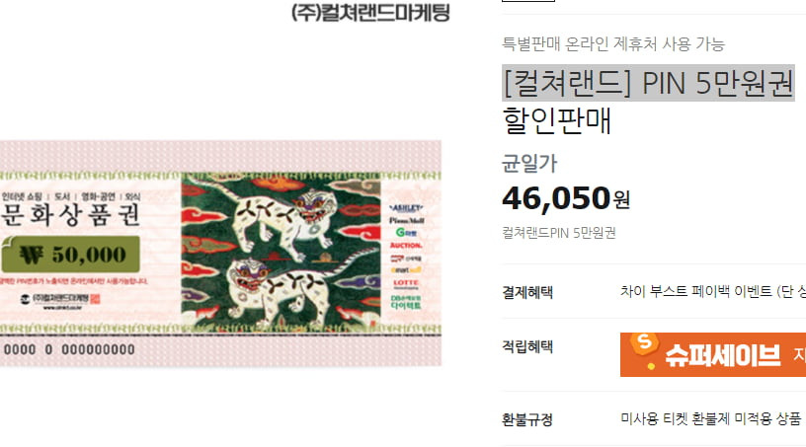Click the DB손해보험 다이렉트 logo

pos(406,302)
